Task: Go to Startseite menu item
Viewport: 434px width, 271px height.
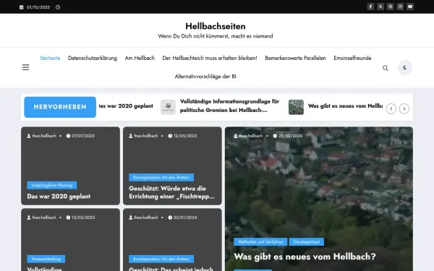Action: coord(50,58)
